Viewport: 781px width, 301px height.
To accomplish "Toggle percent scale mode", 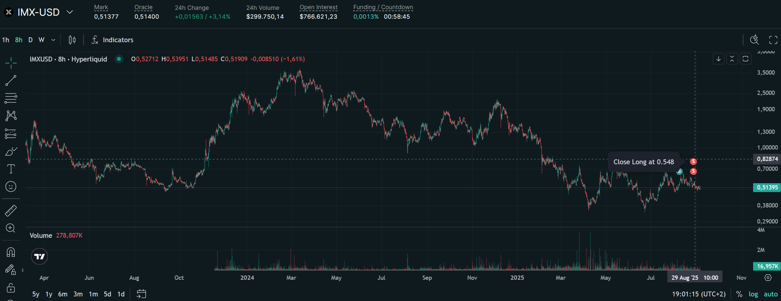I will pyautogui.click(x=739, y=294).
